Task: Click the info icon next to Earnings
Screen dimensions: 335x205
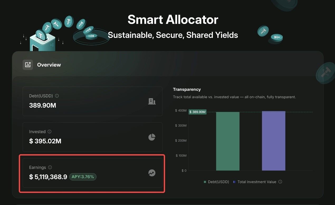Action: (50, 167)
